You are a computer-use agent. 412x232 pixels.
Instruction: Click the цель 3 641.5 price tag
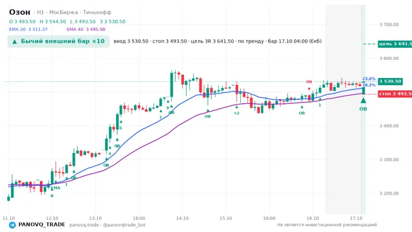pyautogui.click(x=395, y=44)
